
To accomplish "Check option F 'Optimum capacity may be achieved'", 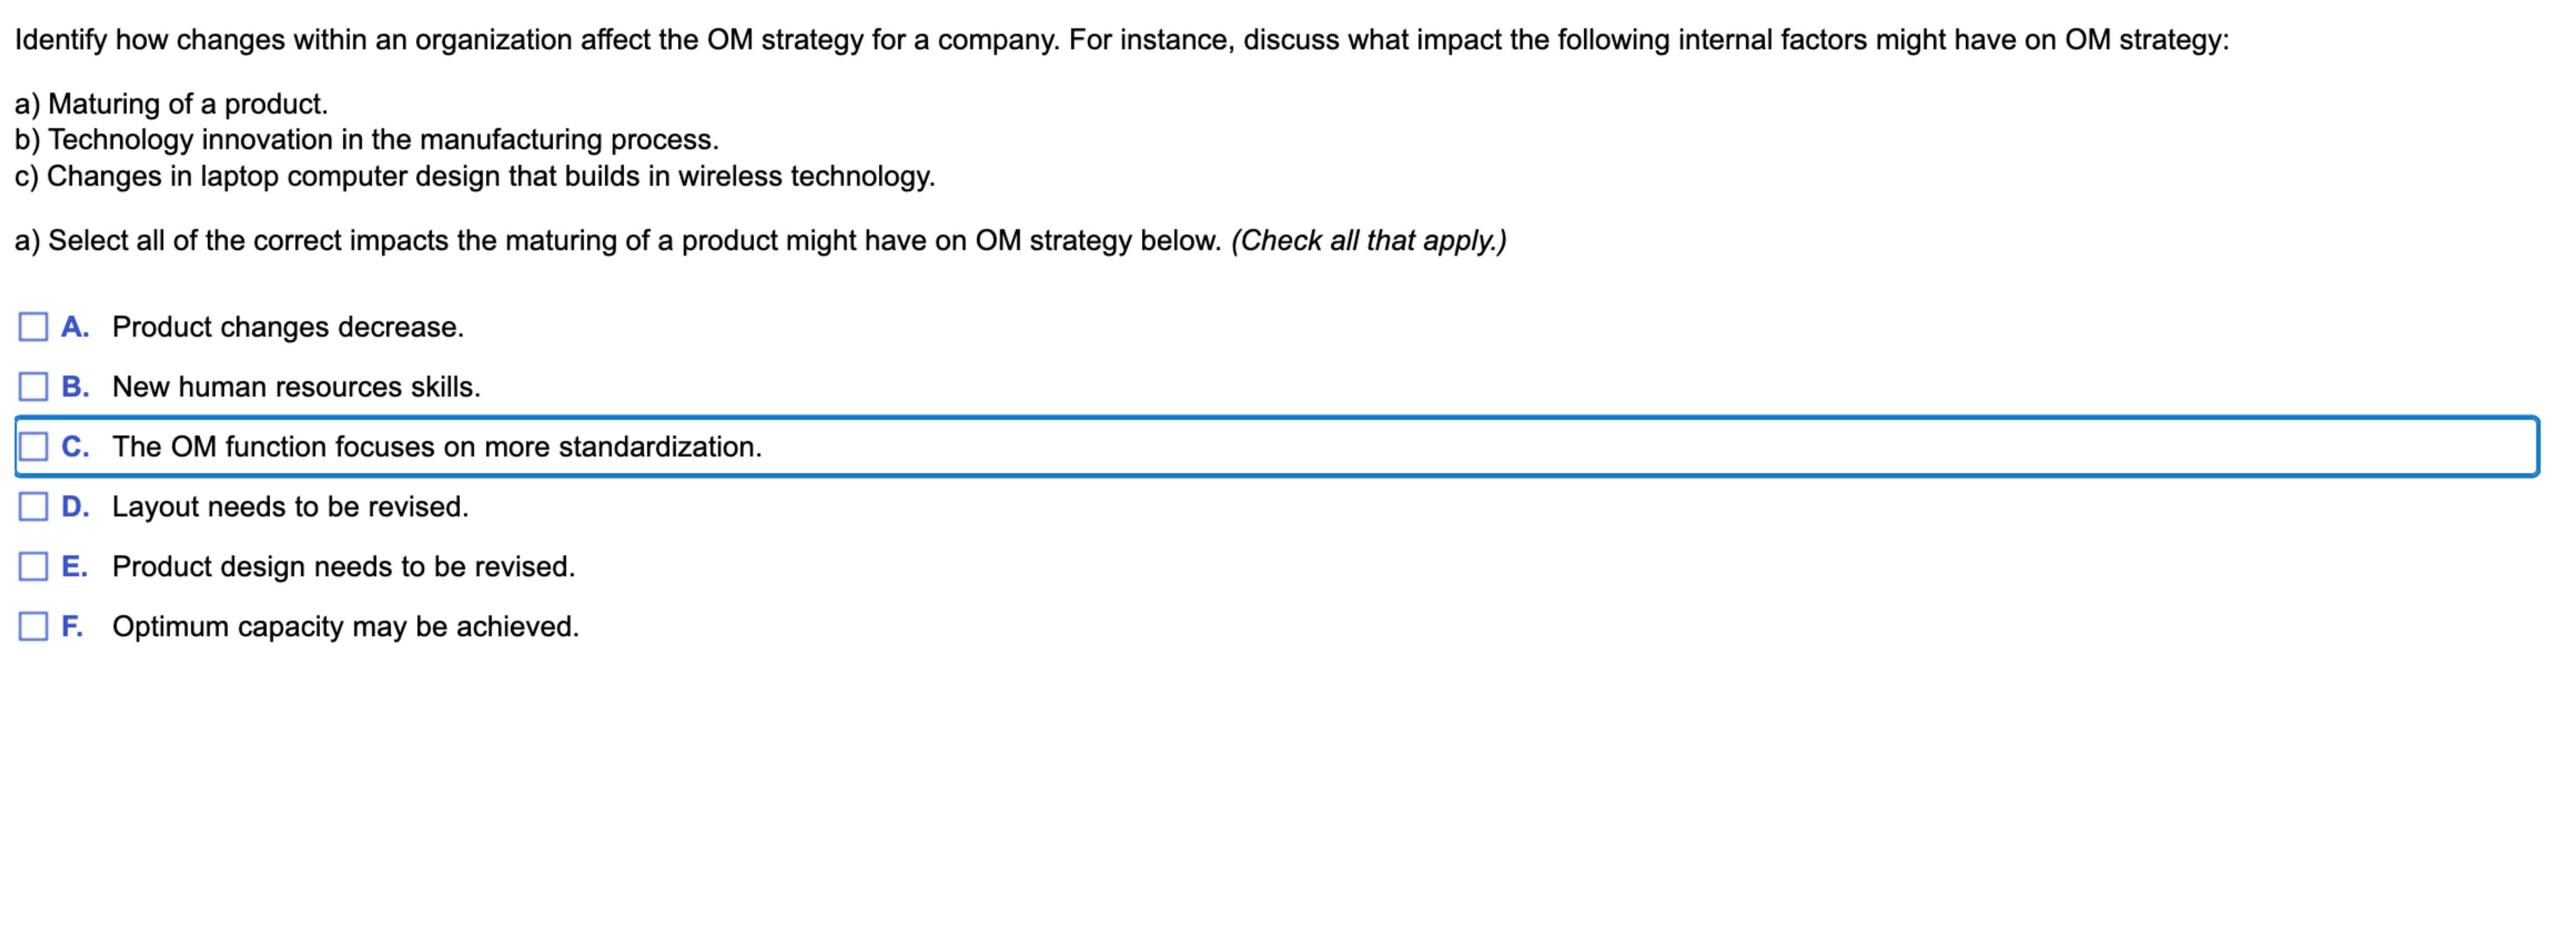I will click(x=33, y=626).
